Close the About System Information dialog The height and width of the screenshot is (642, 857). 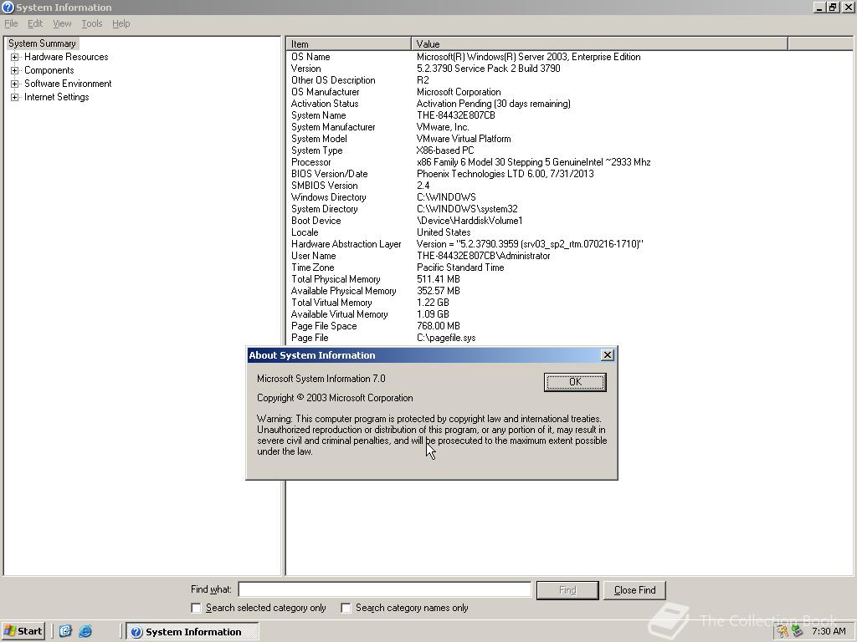[x=608, y=354]
